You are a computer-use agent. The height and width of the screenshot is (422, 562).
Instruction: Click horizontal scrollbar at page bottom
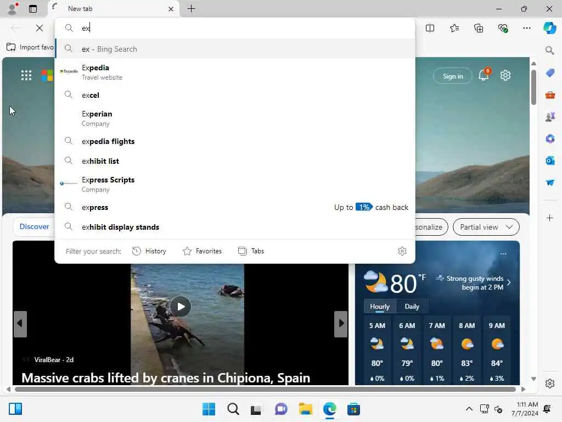[x=265, y=390]
